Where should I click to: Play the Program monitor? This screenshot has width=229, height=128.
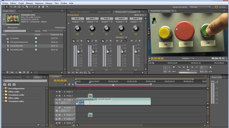188,67
